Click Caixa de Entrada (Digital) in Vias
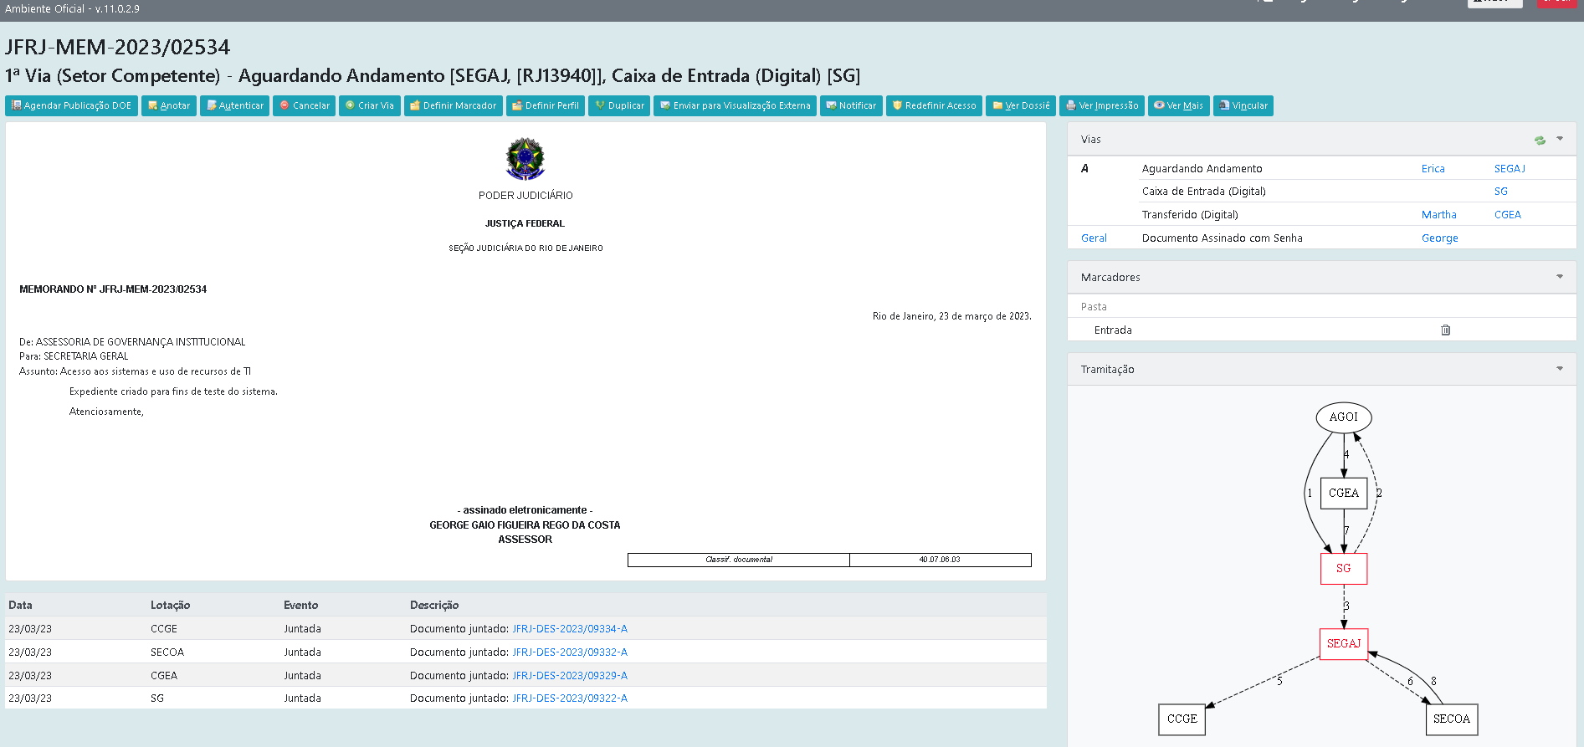1584x747 pixels. [1203, 192]
